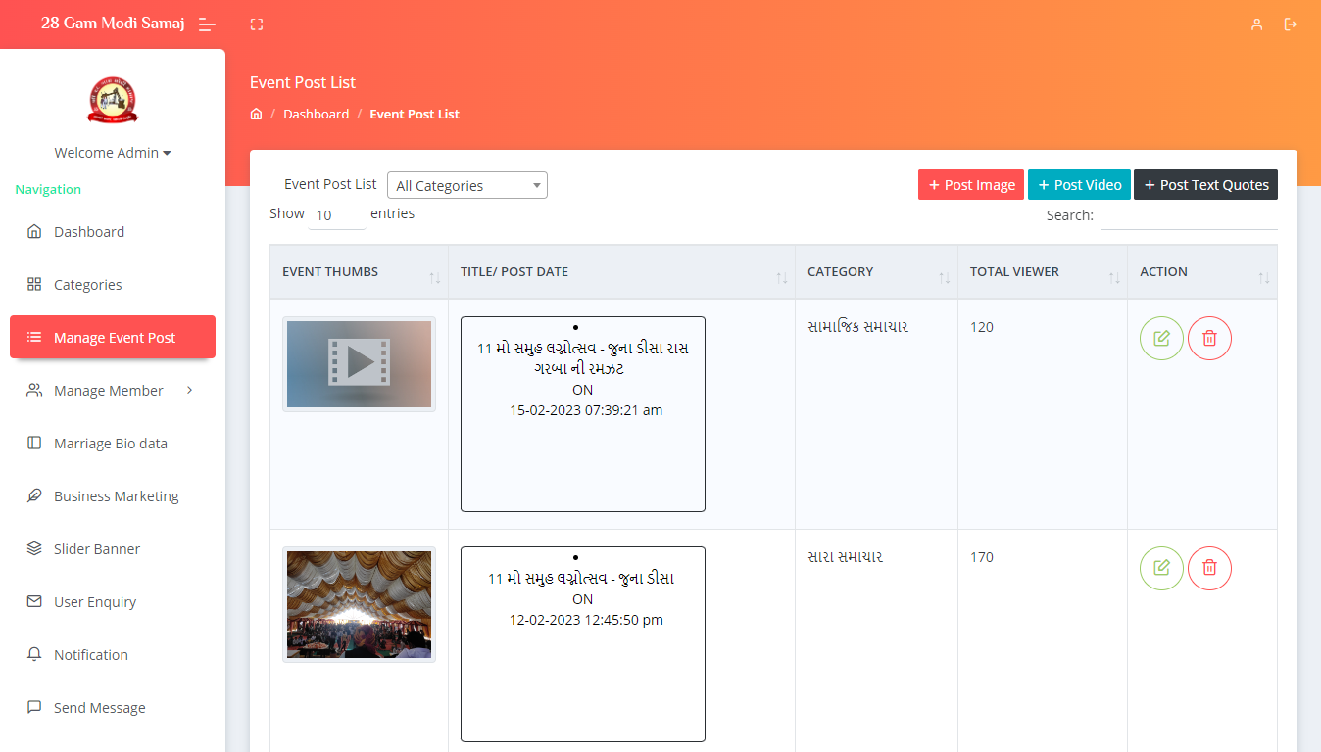Toggle fullscreen mode icon in header

(x=257, y=24)
